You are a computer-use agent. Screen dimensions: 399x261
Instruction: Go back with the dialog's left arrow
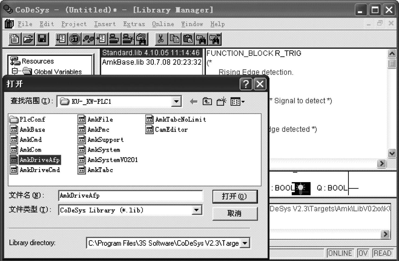pos(193,102)
